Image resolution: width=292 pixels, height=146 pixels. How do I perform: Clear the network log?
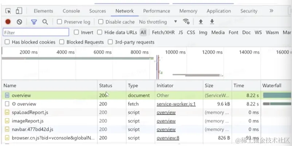pyautogui.click(x=19, y=22)
